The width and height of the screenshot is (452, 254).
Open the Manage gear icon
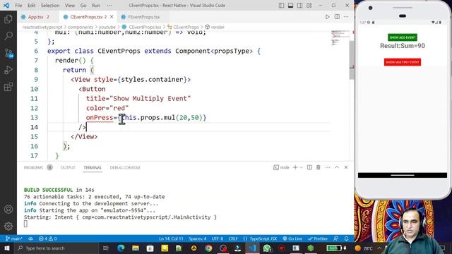click(x=8, y=226)
